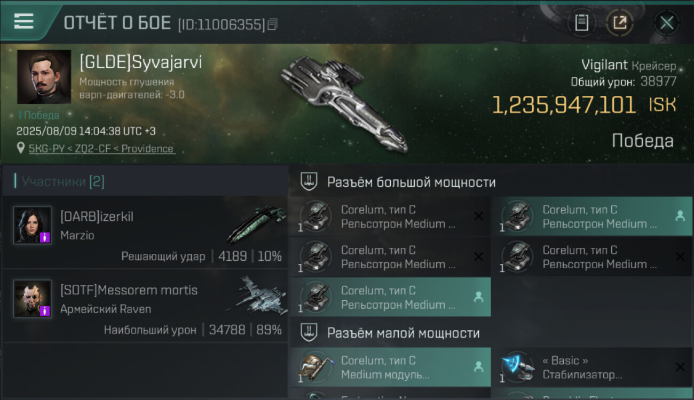The image size is (694, 400).
Task: Follow the 5KG-PY Providence location link
Action: coord(102,149)
